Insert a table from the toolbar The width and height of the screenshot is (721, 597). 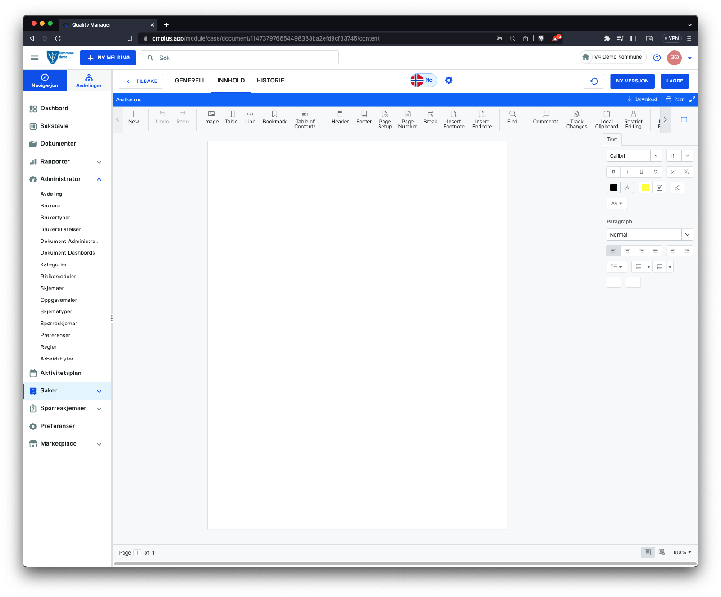pyautogui.click(x=231, y=118)
